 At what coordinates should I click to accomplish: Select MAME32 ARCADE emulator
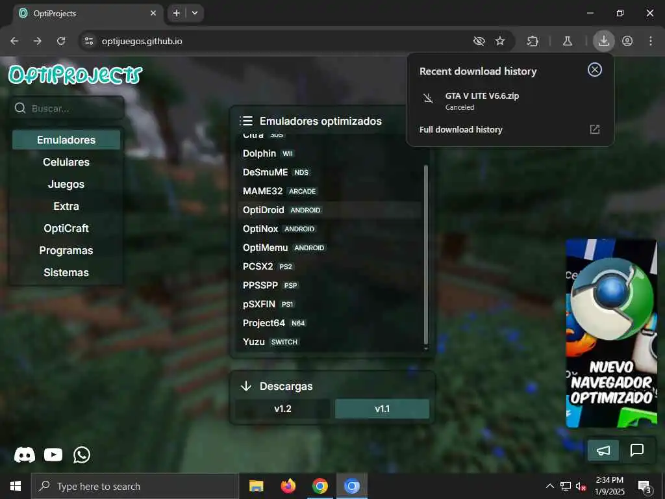[329, 191]
